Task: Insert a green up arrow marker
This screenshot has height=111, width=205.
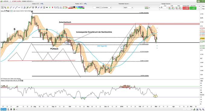Action: tap(50, 8)
